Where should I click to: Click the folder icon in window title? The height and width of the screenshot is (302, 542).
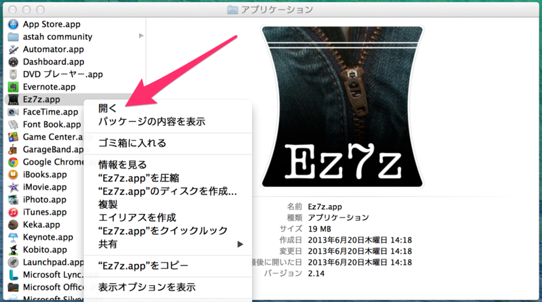click(232, 9)
